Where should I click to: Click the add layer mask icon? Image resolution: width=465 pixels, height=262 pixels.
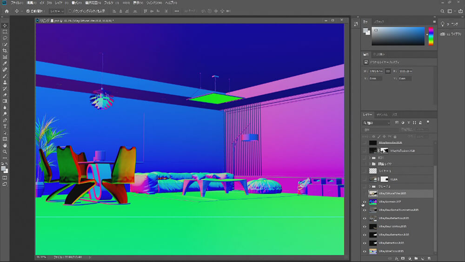coord(403,258)
